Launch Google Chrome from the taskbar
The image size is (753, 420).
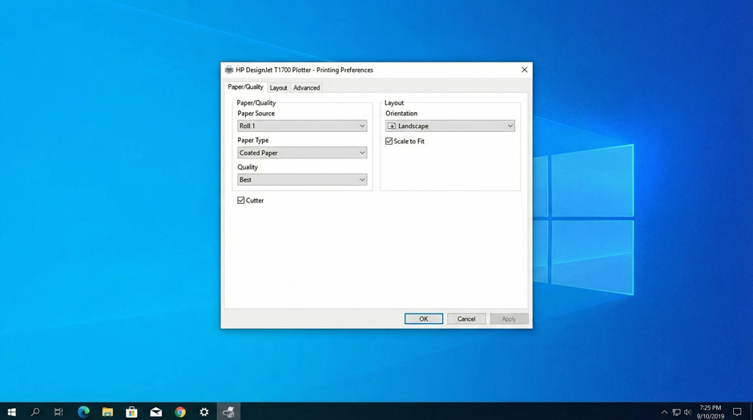pos(180,412)
